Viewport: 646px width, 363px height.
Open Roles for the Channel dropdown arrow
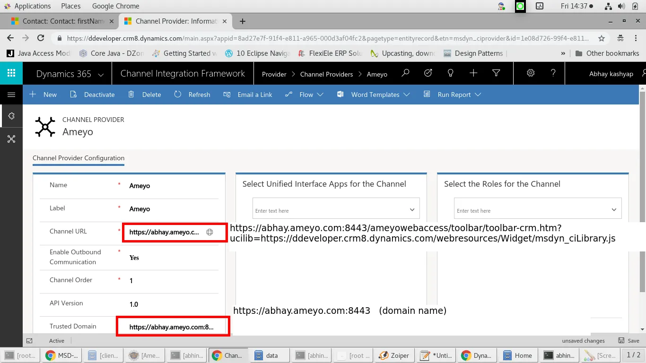(614, 210)
